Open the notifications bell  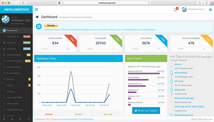[175, 10]
